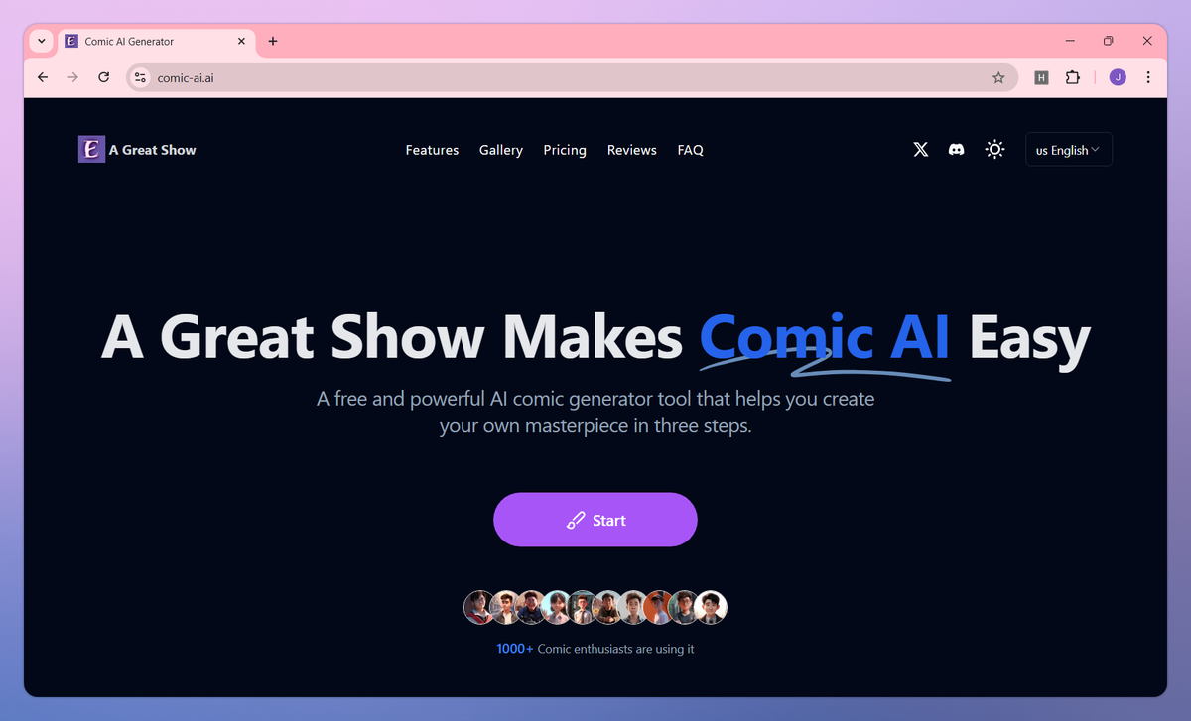Open the X (Twitter) social link
1191x721 pixels.
pos(921,150)
